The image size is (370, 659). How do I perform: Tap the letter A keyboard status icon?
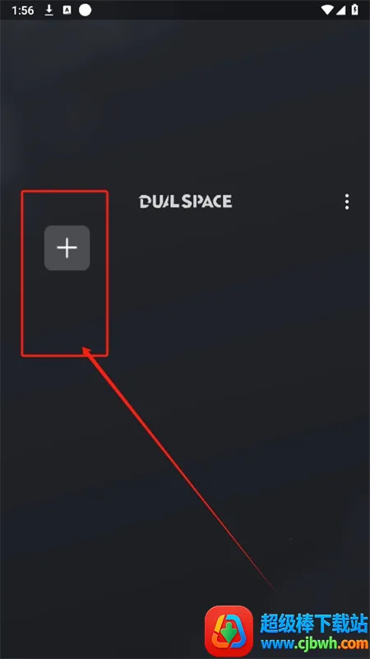click(x=67, y=10)
